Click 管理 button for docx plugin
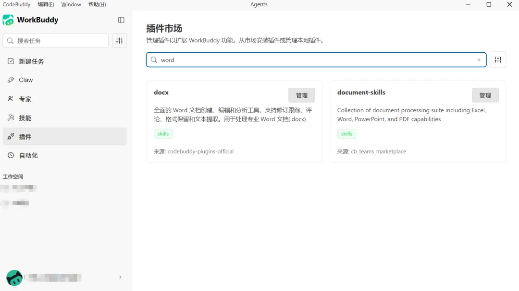 [301, 95]
